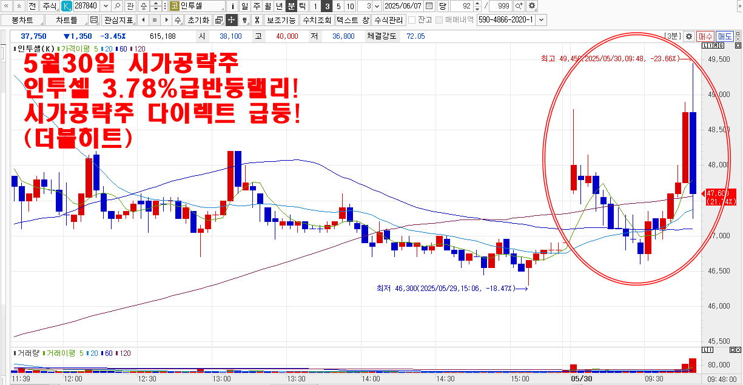Click the 초기화 reset button
743x385 pixels.
tap(198, 20)
